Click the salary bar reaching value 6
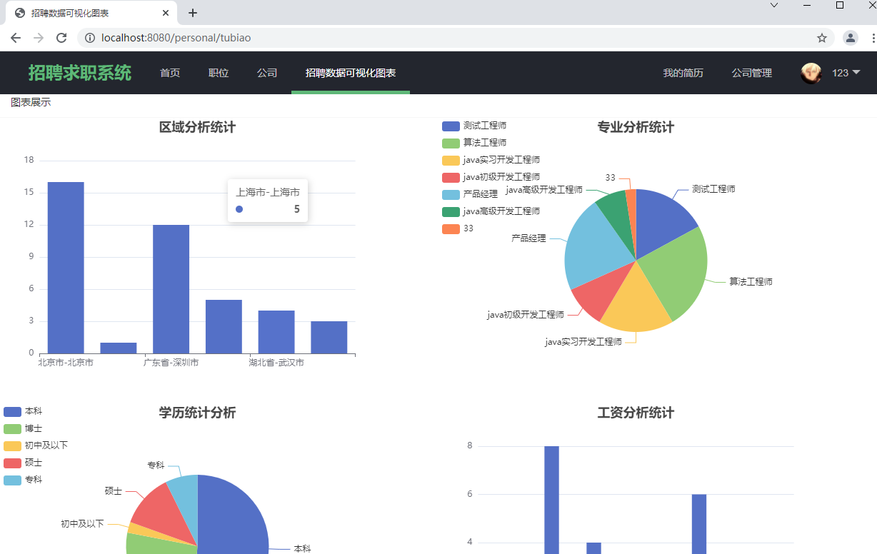This screenshot has width=877, height=554. point(698,524)
